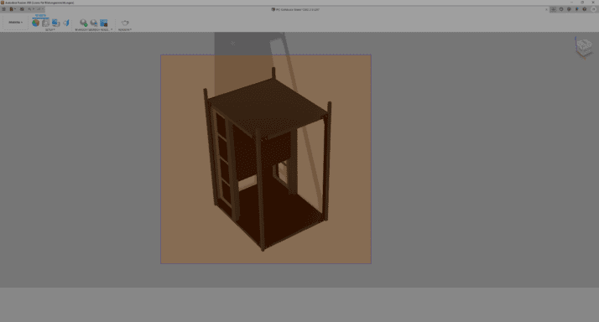Open the Appearance tool with the colored sphere icon
The image size is (599, 322).
coord(35,23)
